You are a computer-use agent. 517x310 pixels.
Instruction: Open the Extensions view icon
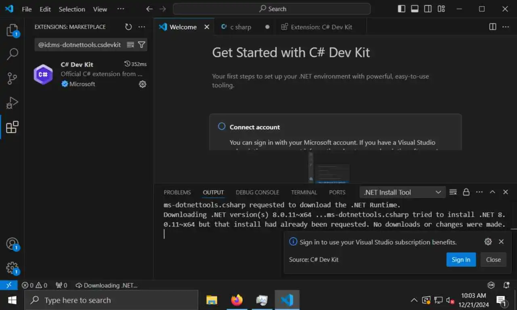(12, 127)
